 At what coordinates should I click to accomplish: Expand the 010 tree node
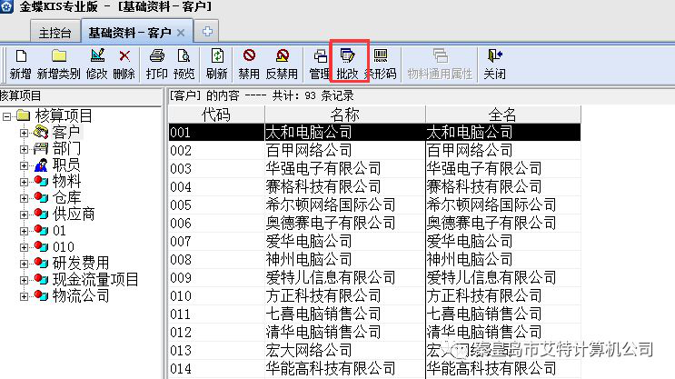click(25, 247)
